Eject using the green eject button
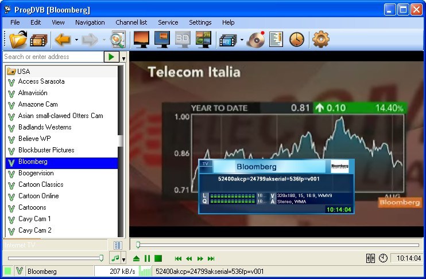Viewport: 426px width, 279px height. 137,258
